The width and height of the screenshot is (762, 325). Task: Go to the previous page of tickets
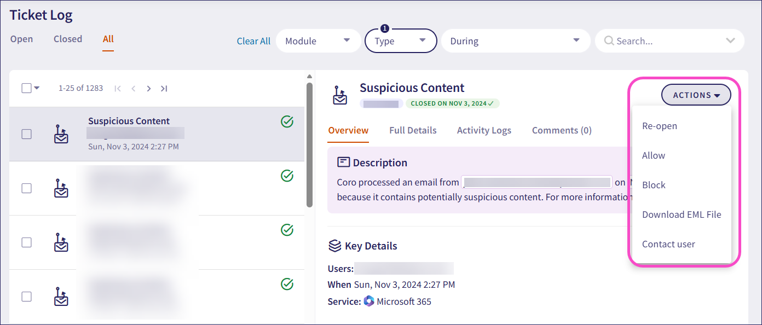[133, 89]
